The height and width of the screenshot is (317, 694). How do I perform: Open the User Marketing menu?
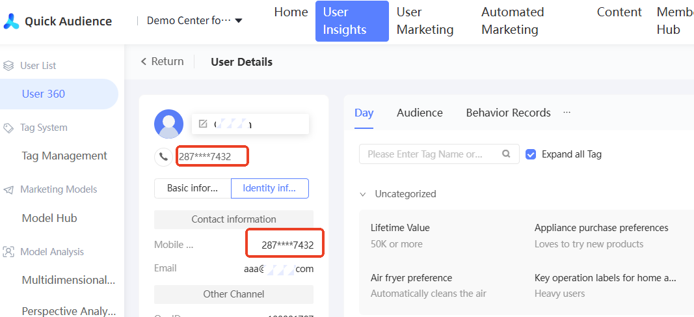tap(425, 21)
